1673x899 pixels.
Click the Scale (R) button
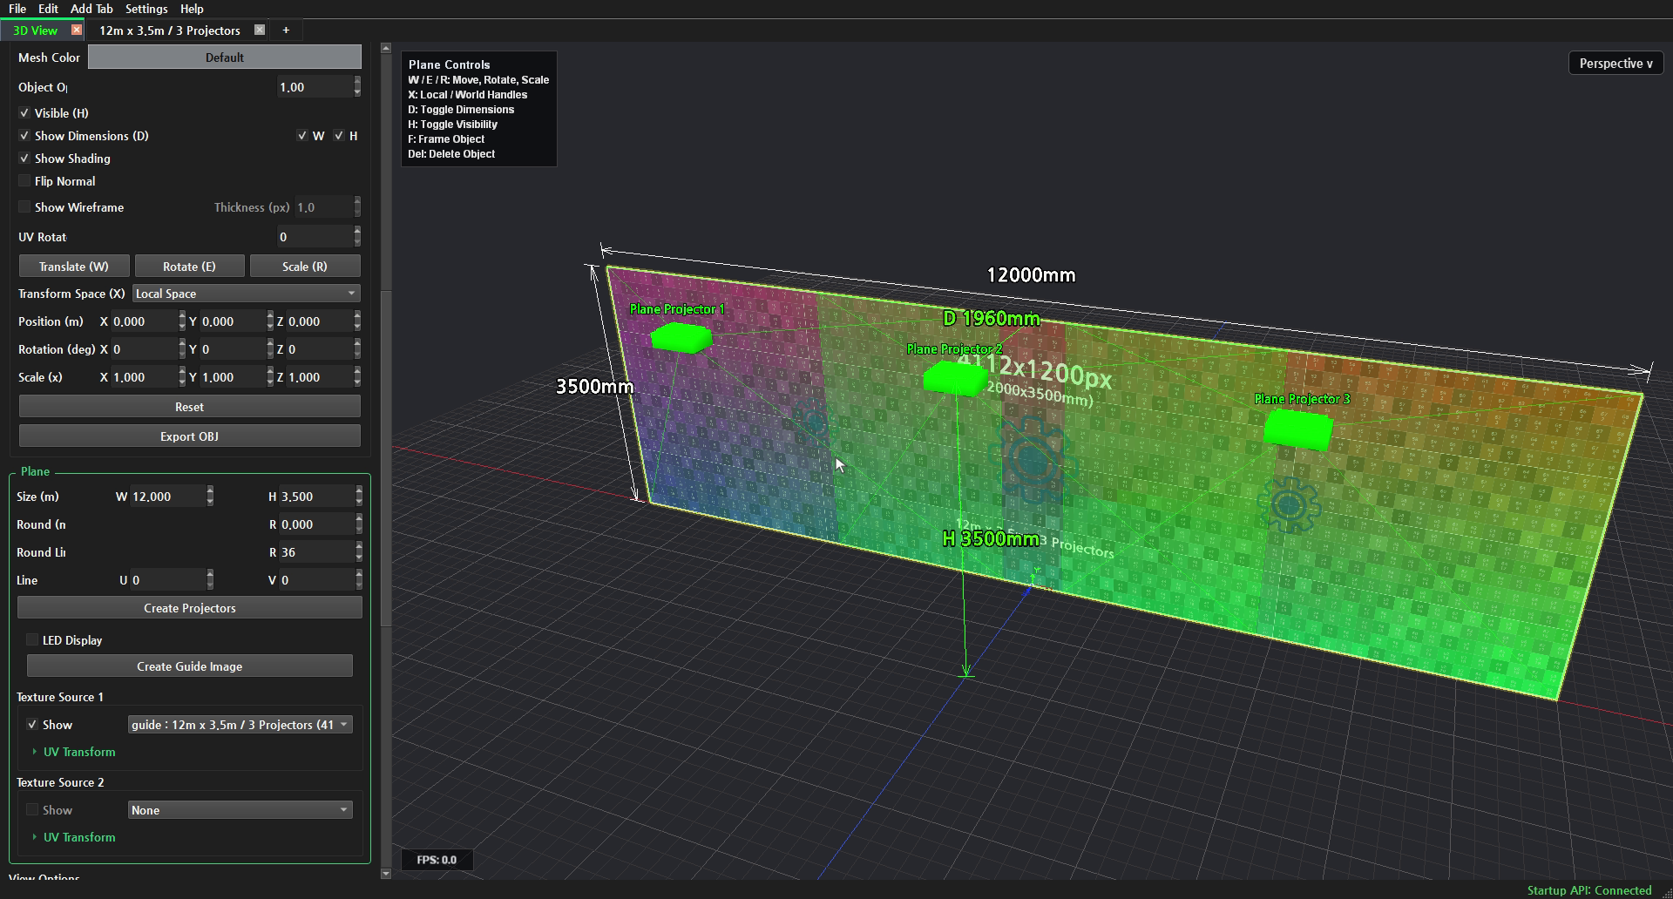click(x=305, y=266)
